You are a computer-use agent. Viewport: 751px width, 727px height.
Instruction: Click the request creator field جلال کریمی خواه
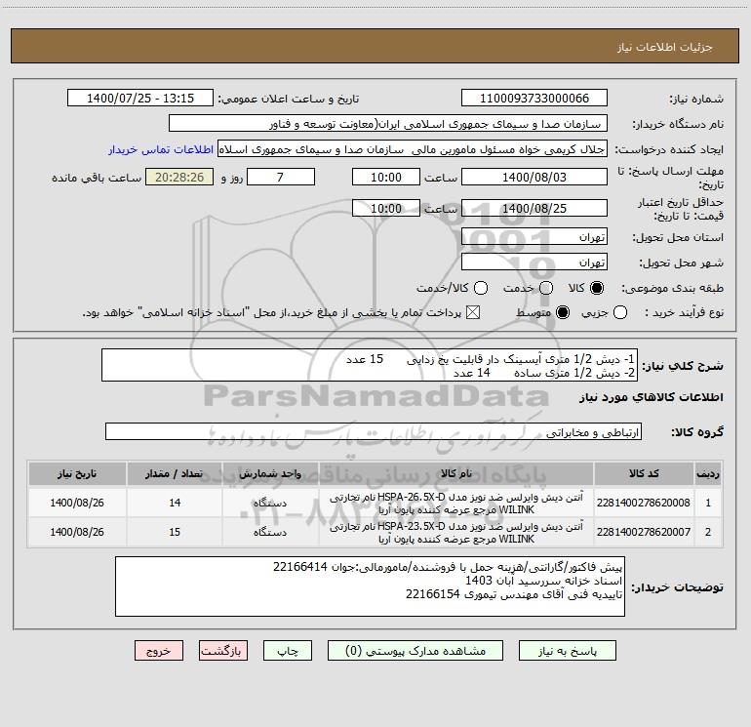pos(413,149)
